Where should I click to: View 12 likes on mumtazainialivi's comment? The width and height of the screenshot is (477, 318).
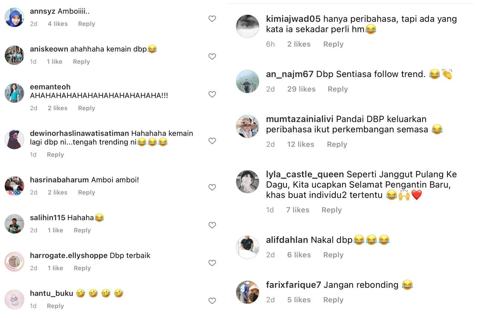point(300,144)
